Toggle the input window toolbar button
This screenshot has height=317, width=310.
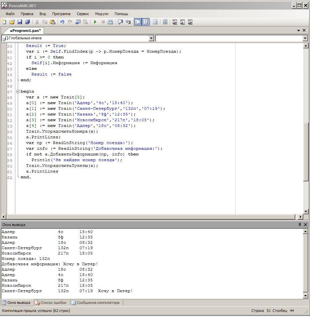pos(145,22)
